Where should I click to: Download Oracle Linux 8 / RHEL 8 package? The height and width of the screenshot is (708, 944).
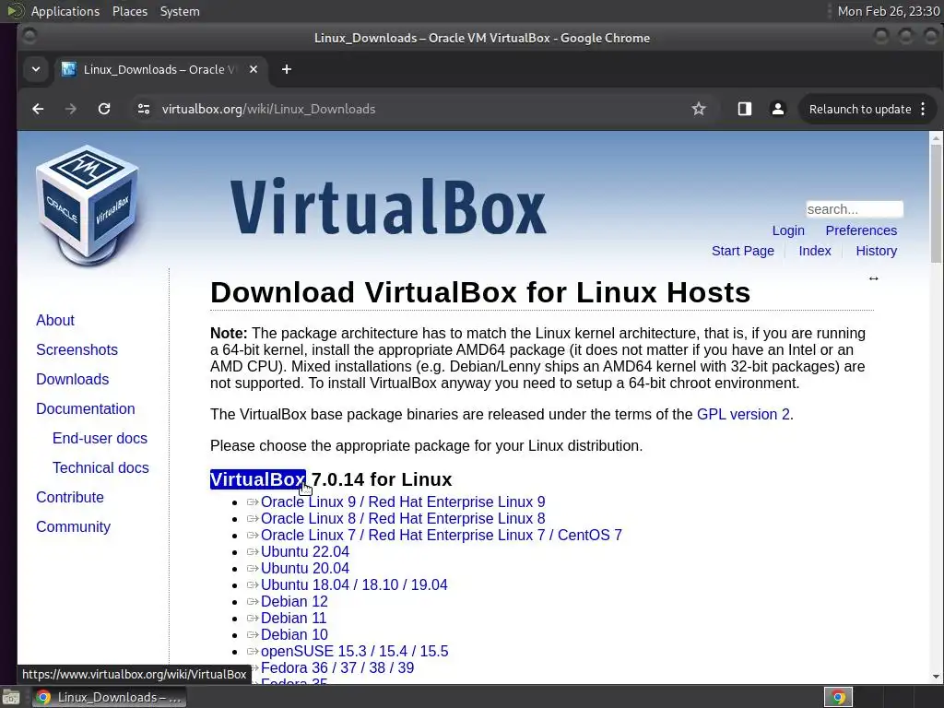point(403,518)
